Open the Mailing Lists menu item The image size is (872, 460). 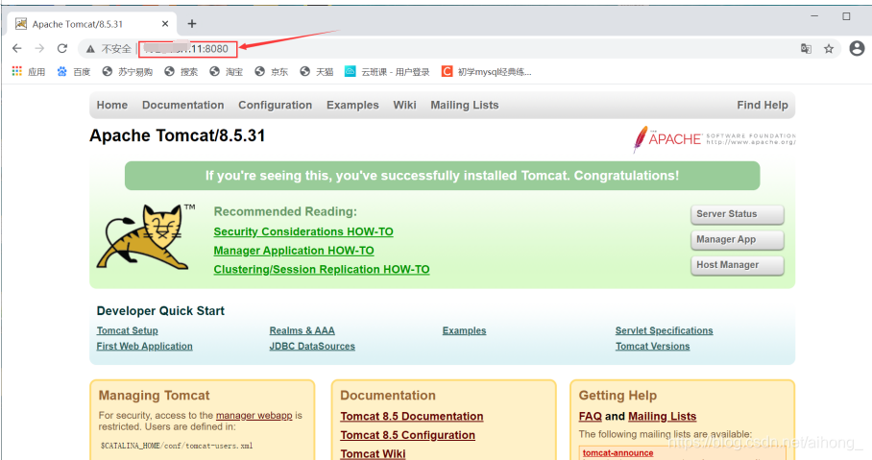(x=465, y=105)
